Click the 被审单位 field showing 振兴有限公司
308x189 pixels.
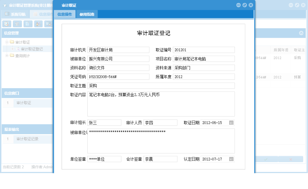(x=118, y=59)
